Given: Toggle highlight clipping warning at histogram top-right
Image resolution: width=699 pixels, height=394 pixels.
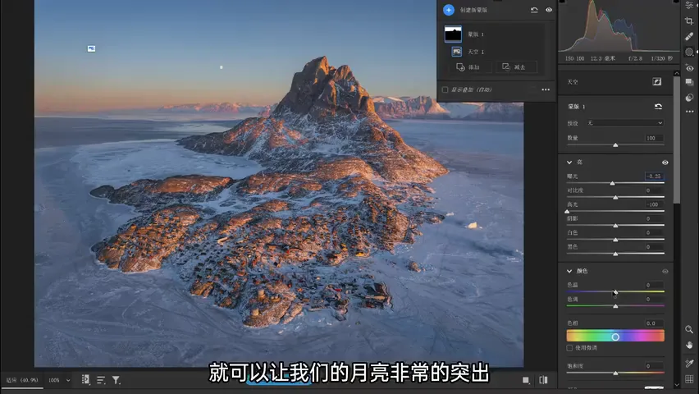Looking at the screenshot, I should click(676, 2).
